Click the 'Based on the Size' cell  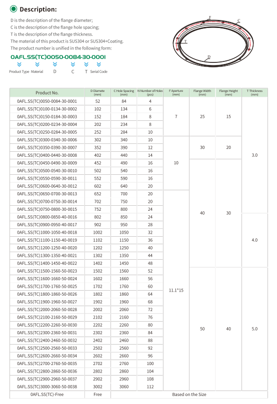189,395
